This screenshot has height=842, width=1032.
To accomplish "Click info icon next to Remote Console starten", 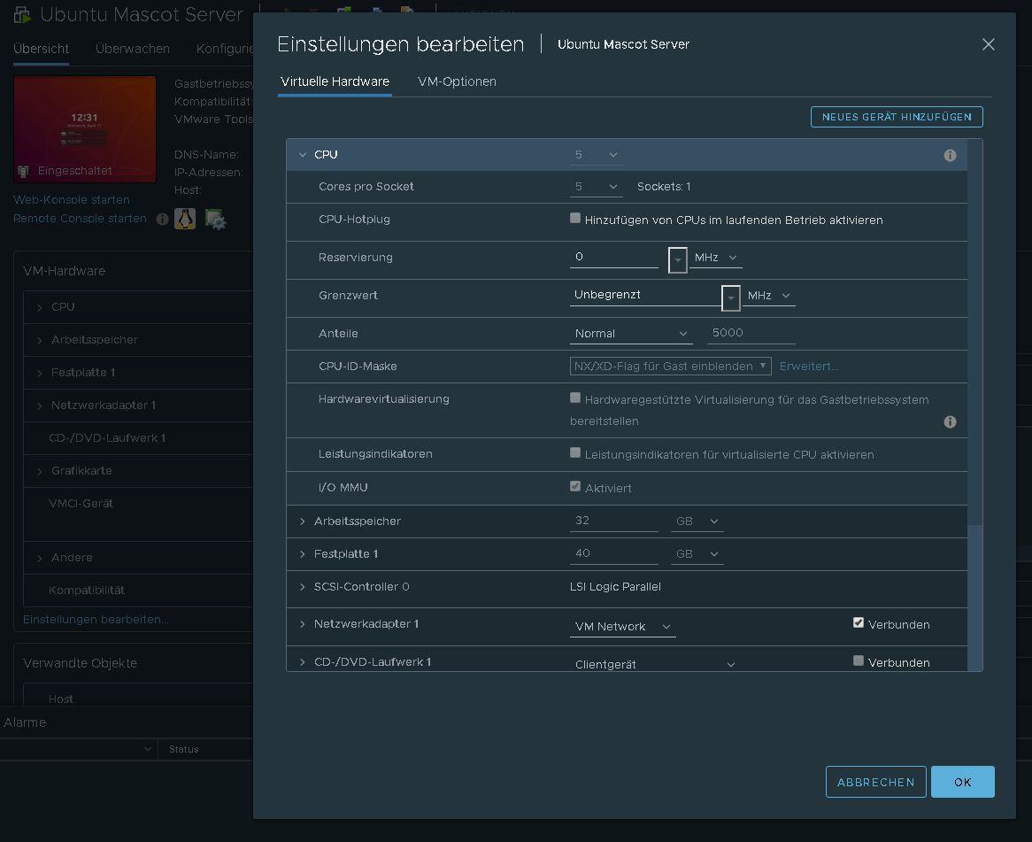I will pos(162,220).
